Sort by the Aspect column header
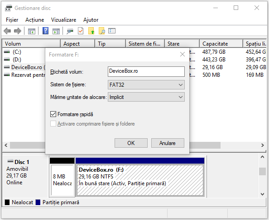The image size is (269, 220). click(x=78, y=44)
